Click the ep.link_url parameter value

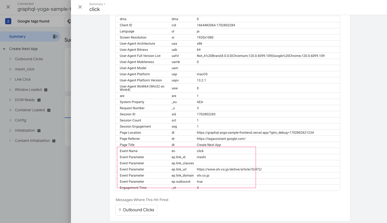pyautogui.click(x=229, y=169)
